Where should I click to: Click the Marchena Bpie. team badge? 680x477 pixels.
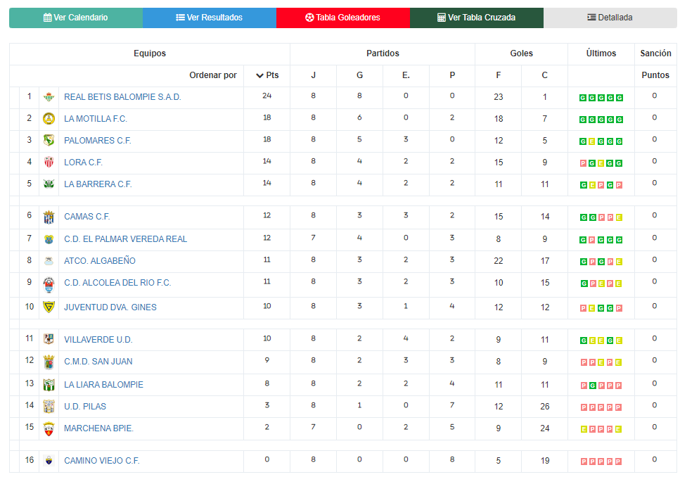[x=49, y=429]
